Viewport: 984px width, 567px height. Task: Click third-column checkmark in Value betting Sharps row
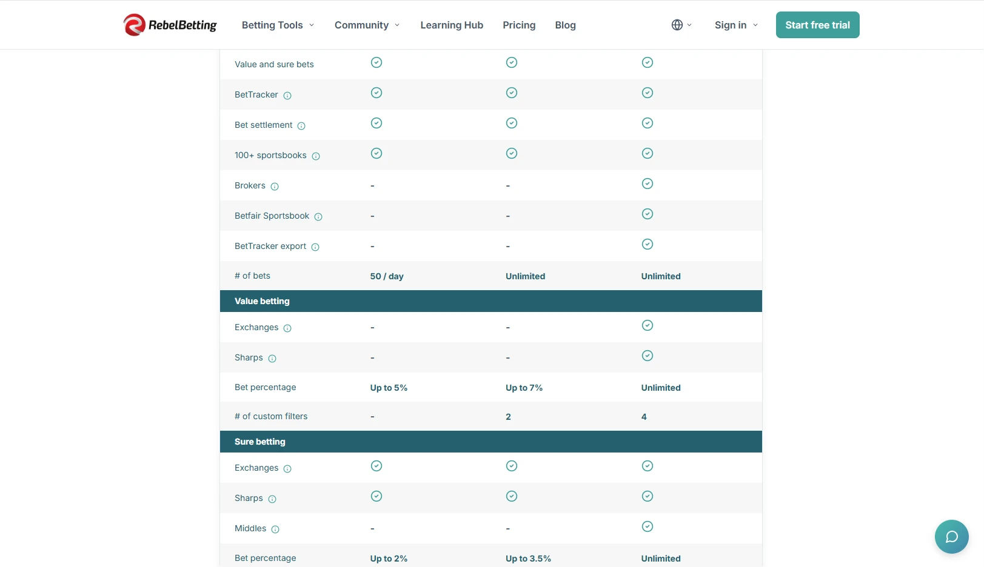pyautogui.click(x=648, y=356)
